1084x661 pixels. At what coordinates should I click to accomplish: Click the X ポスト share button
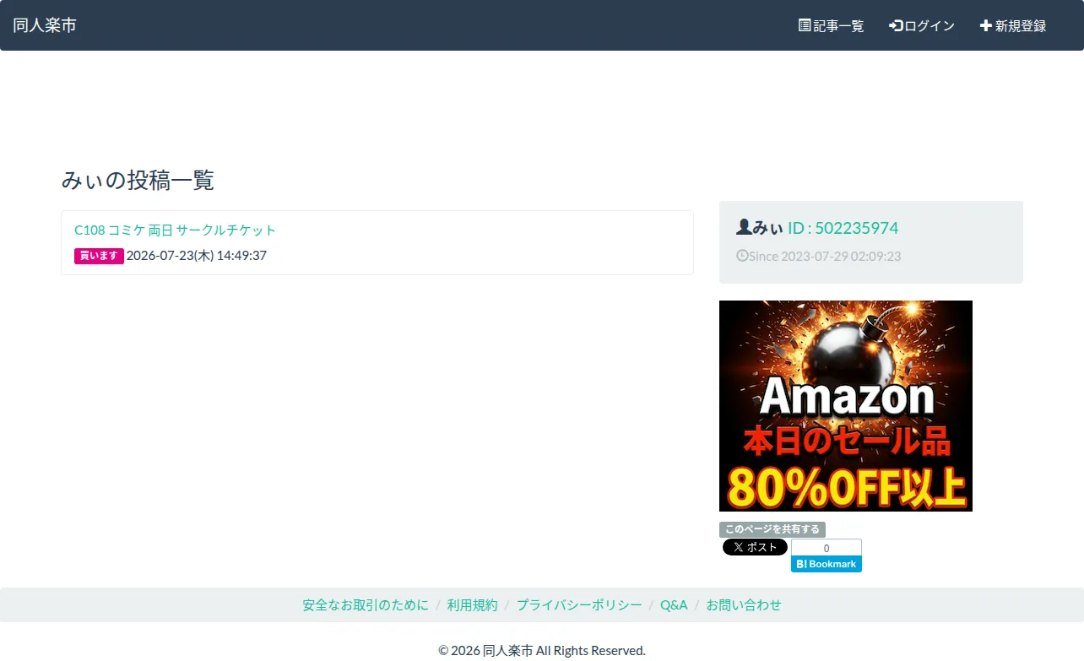(x=755, y=547)
